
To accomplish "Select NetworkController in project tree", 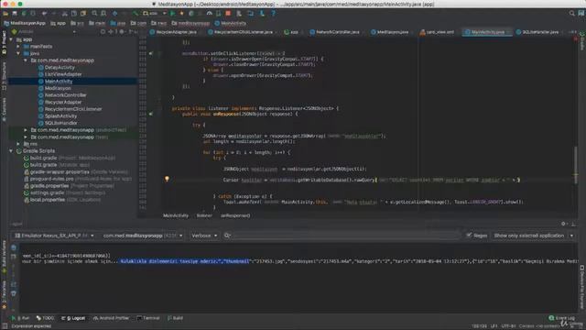I will point(62,95).
